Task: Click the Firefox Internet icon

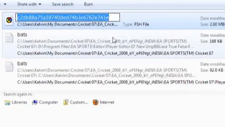Action: point(96,102)
